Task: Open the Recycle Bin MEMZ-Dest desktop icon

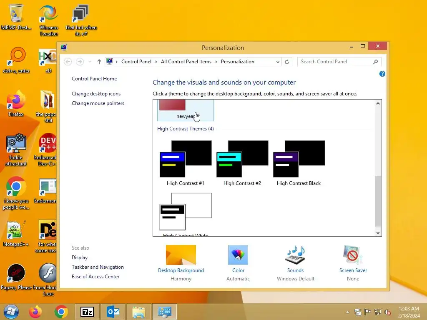Action: 16,17
